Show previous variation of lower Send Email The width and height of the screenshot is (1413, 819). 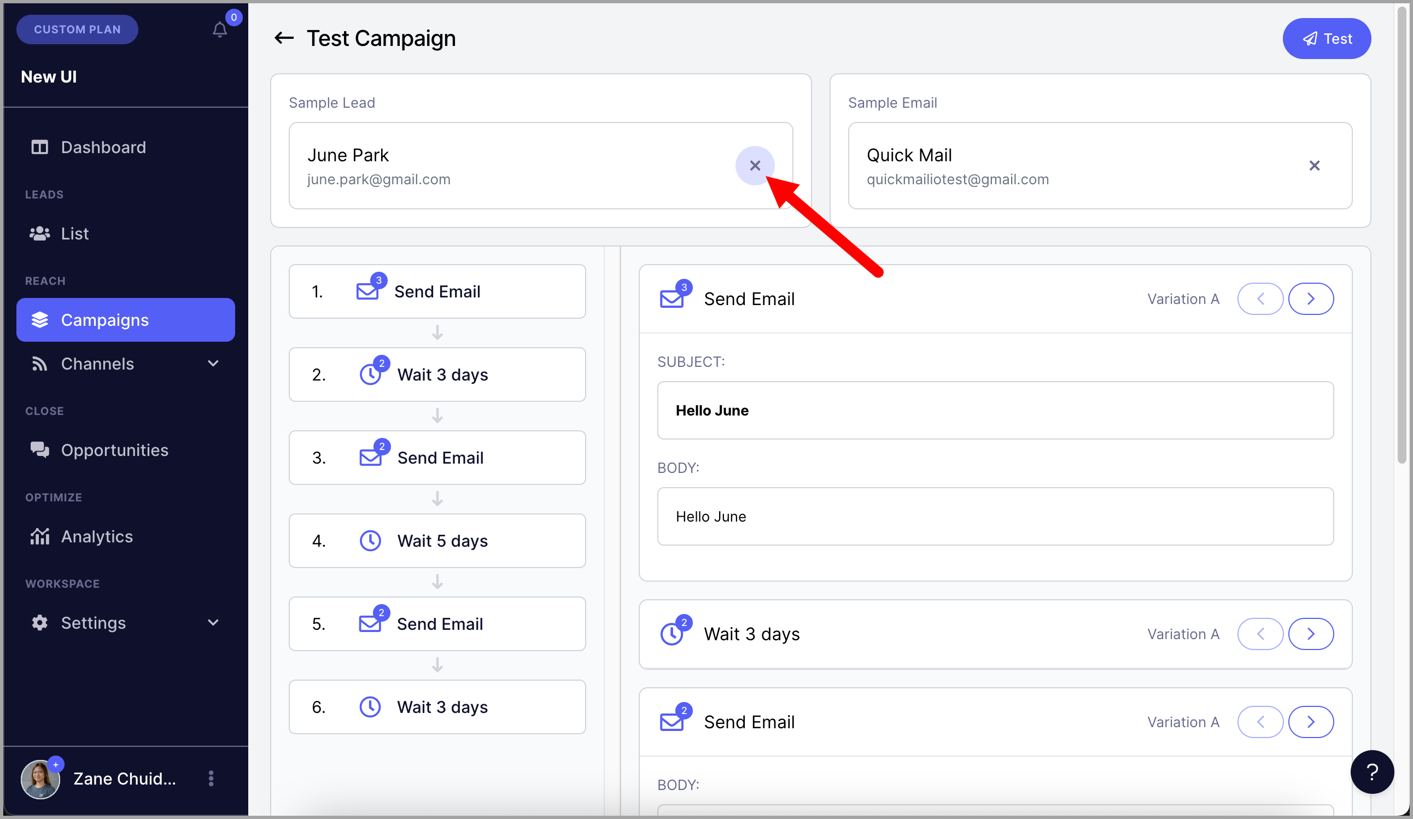1260,722
